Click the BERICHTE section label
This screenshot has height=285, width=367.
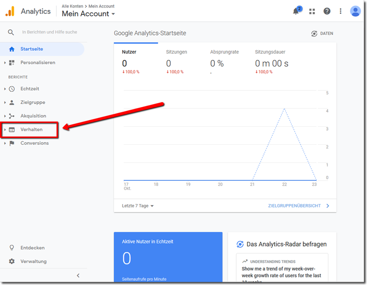click(18, 77)
